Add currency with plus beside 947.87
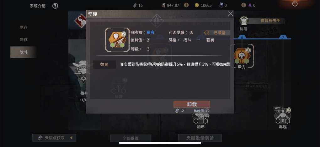This screenshot has height=147, width=320. click(x=186, y=5)
